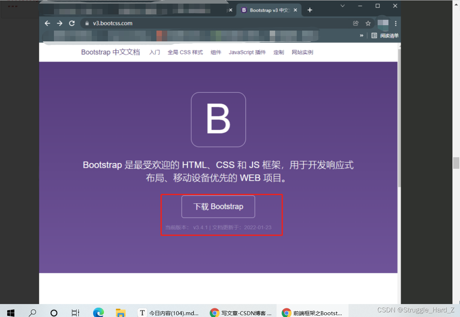Image resolution: width=460 pixels, height=317 pixels.
Task: Bookmark this page with the star icon
Action: 368,23
